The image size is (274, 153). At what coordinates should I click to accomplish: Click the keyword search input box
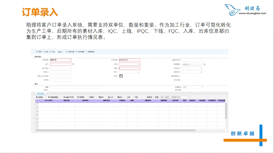(174, 97)
